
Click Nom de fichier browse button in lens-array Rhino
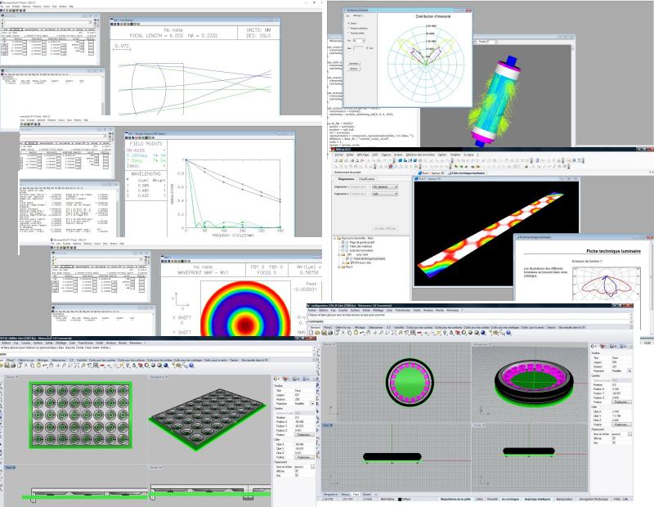click(312, 467)
